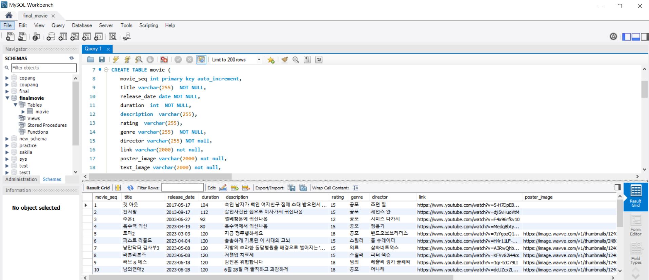
Task: Save the query script to file
Action: (x=102, y=60)
